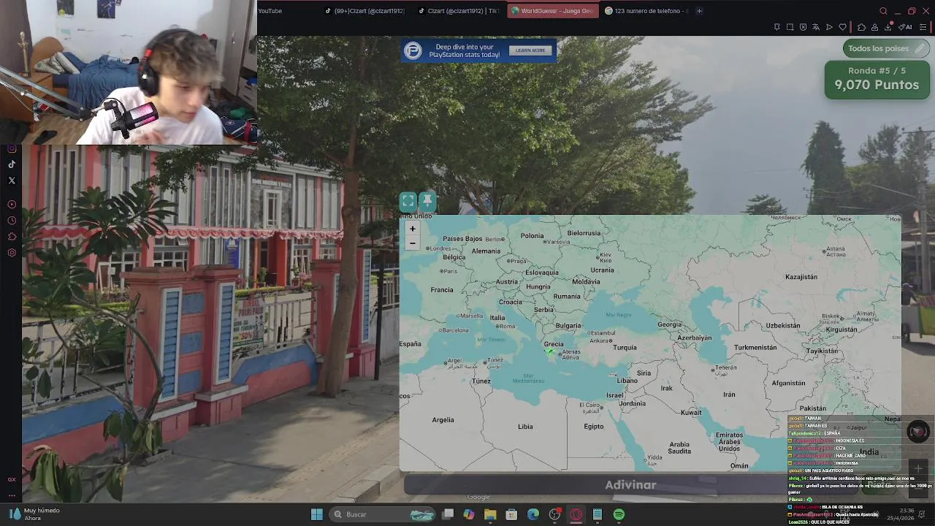The height and width of the screenshot is (526, 935).
Task: Click the pinboard icon in address bar
Action: pyautogui.click(x=776, y=27)
